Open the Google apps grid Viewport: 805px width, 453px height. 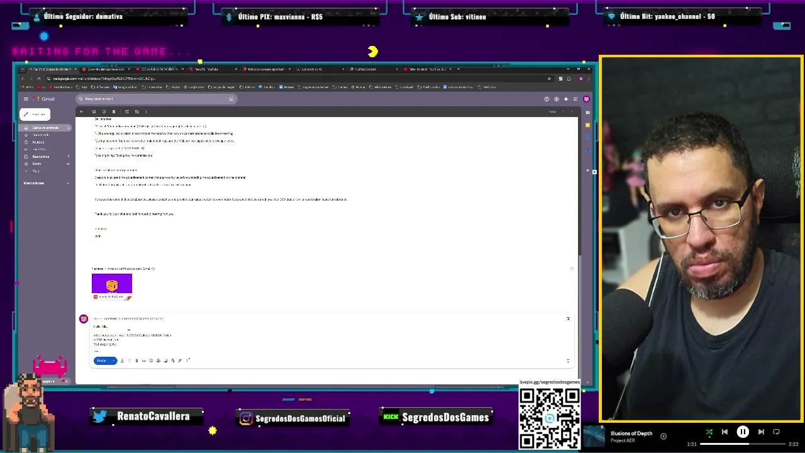pyautogui.click(x=575, y=99)
